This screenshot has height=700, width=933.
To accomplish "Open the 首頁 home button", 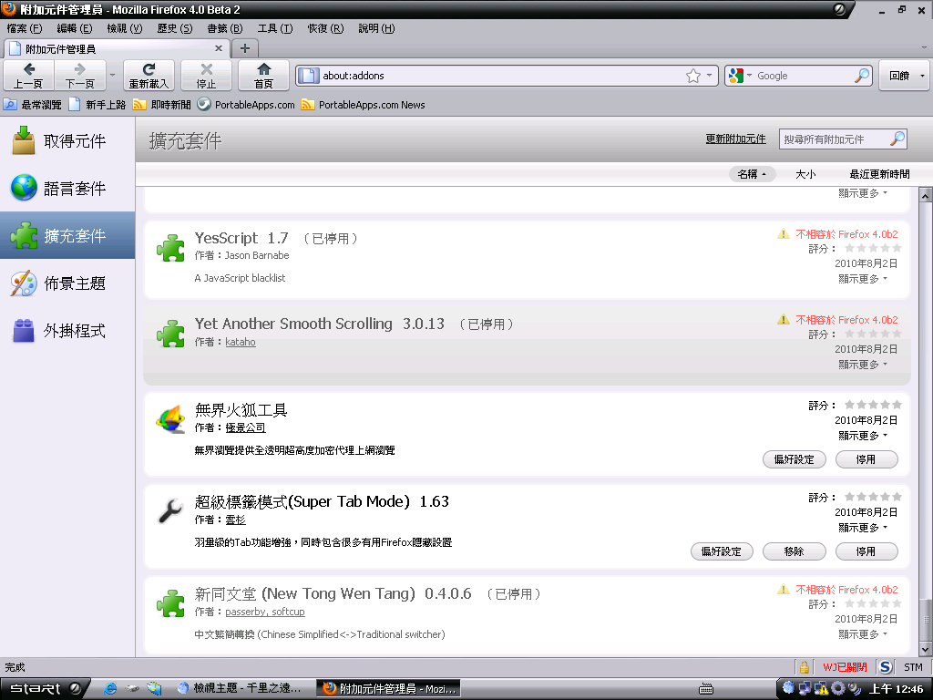I will (263, 75).
